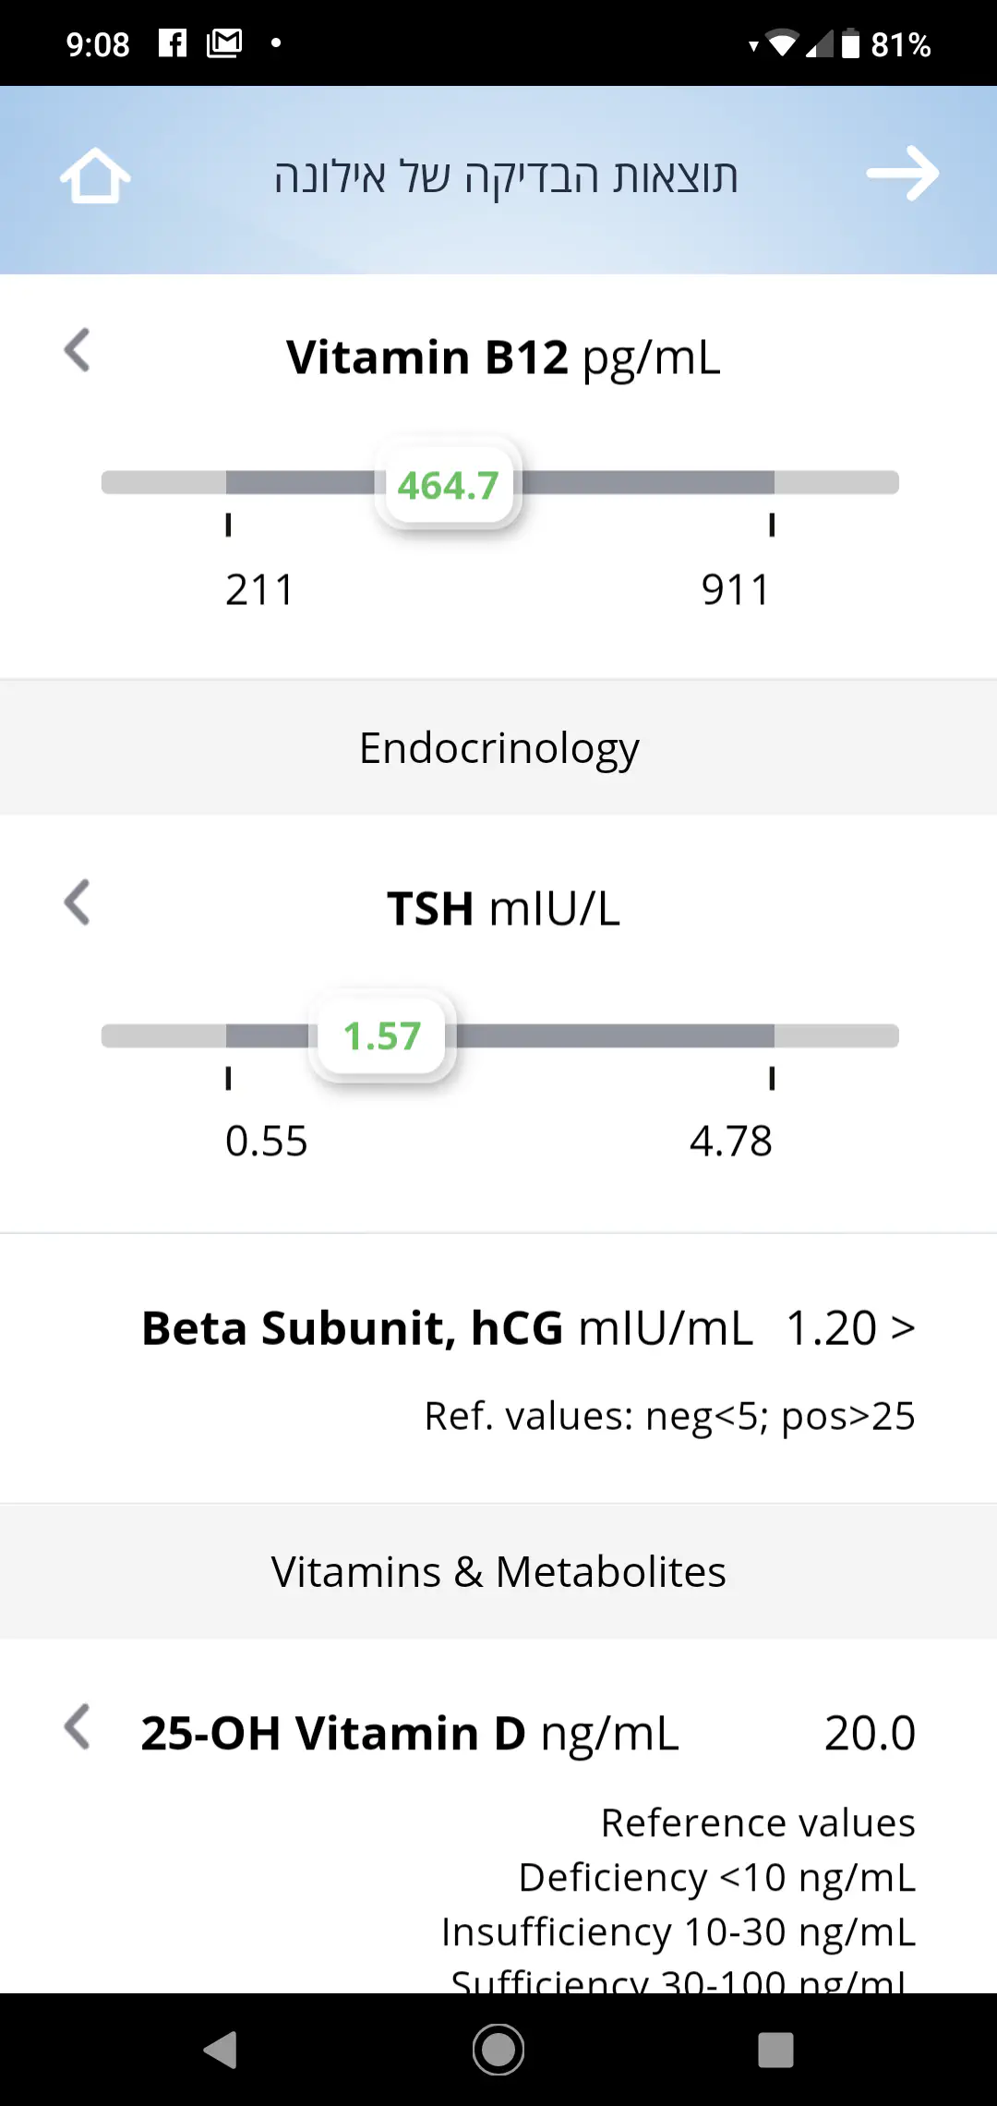Tap the 1.57 TSH value marker
Viewport: 997px width, 2106px height.
click(x=382, y=1035)
